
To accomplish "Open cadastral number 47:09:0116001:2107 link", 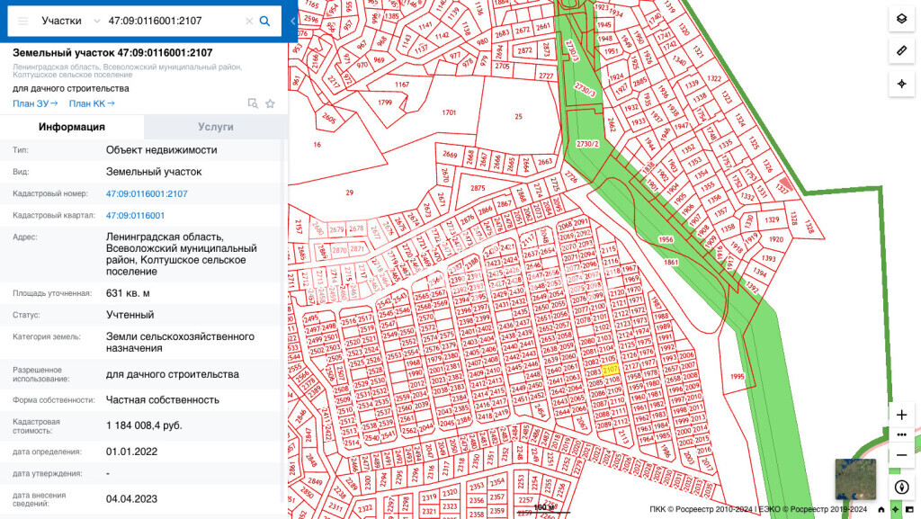I will [147, 193].
